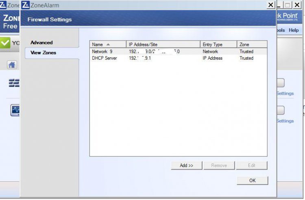
Task: Click the Zone column header
Action: [x=252, y=44]
